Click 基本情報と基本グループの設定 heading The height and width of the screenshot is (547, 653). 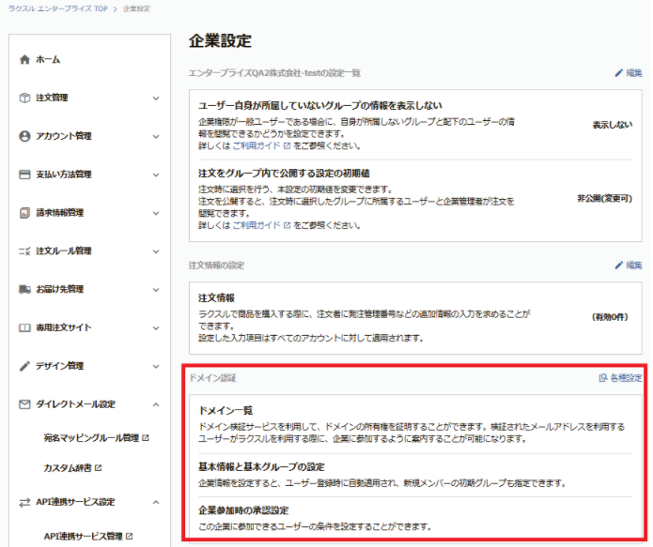pos(261,466)
